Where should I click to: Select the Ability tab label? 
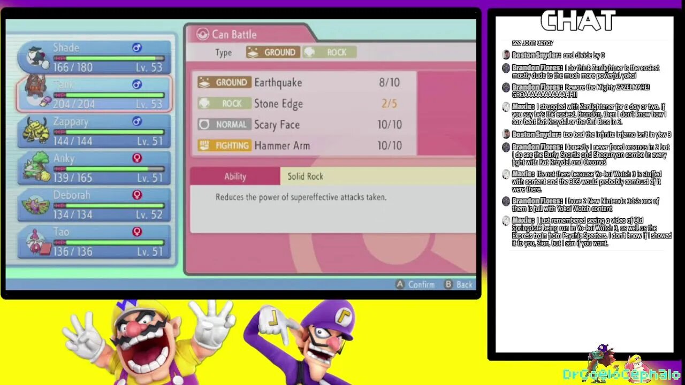(235, 176)
